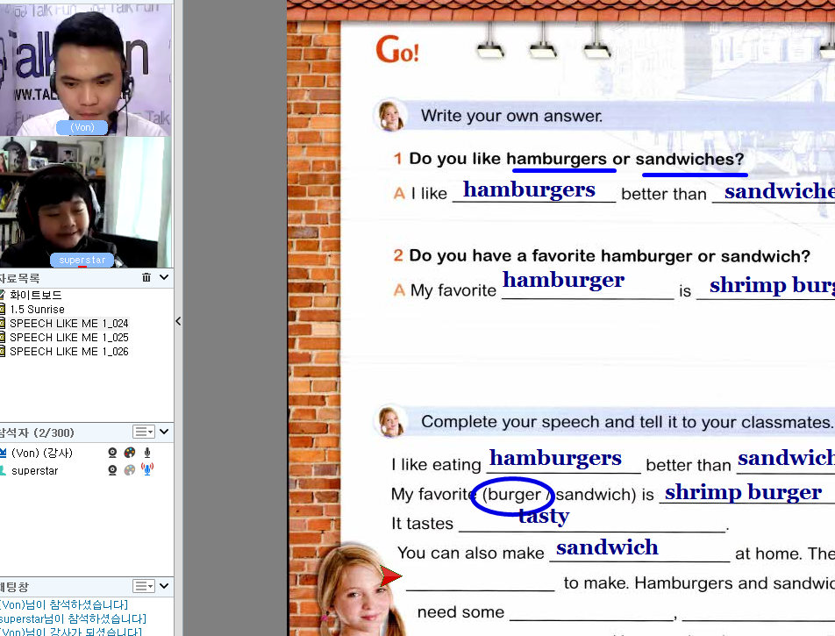Open the participants panel options menu

tap(144, 432)
